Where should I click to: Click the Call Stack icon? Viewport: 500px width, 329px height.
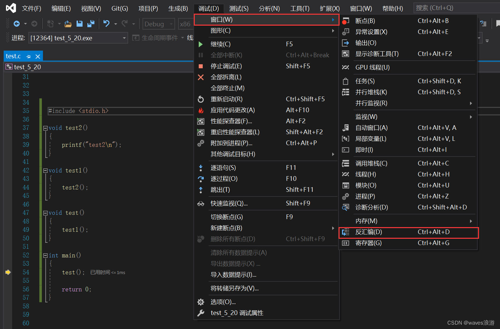click(346, 164)
